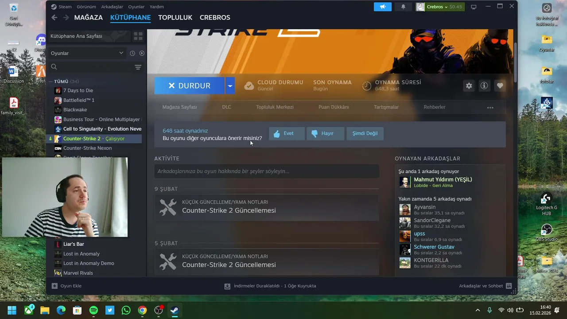Toggle microphone icon in system tray
The width and height of the screenshot is (567, 319).
[x=489, y=310]
